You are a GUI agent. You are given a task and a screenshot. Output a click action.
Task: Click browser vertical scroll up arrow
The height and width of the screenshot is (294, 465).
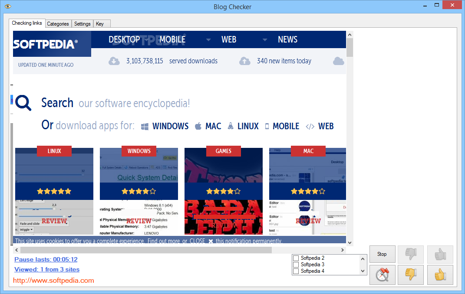(350, 35)
